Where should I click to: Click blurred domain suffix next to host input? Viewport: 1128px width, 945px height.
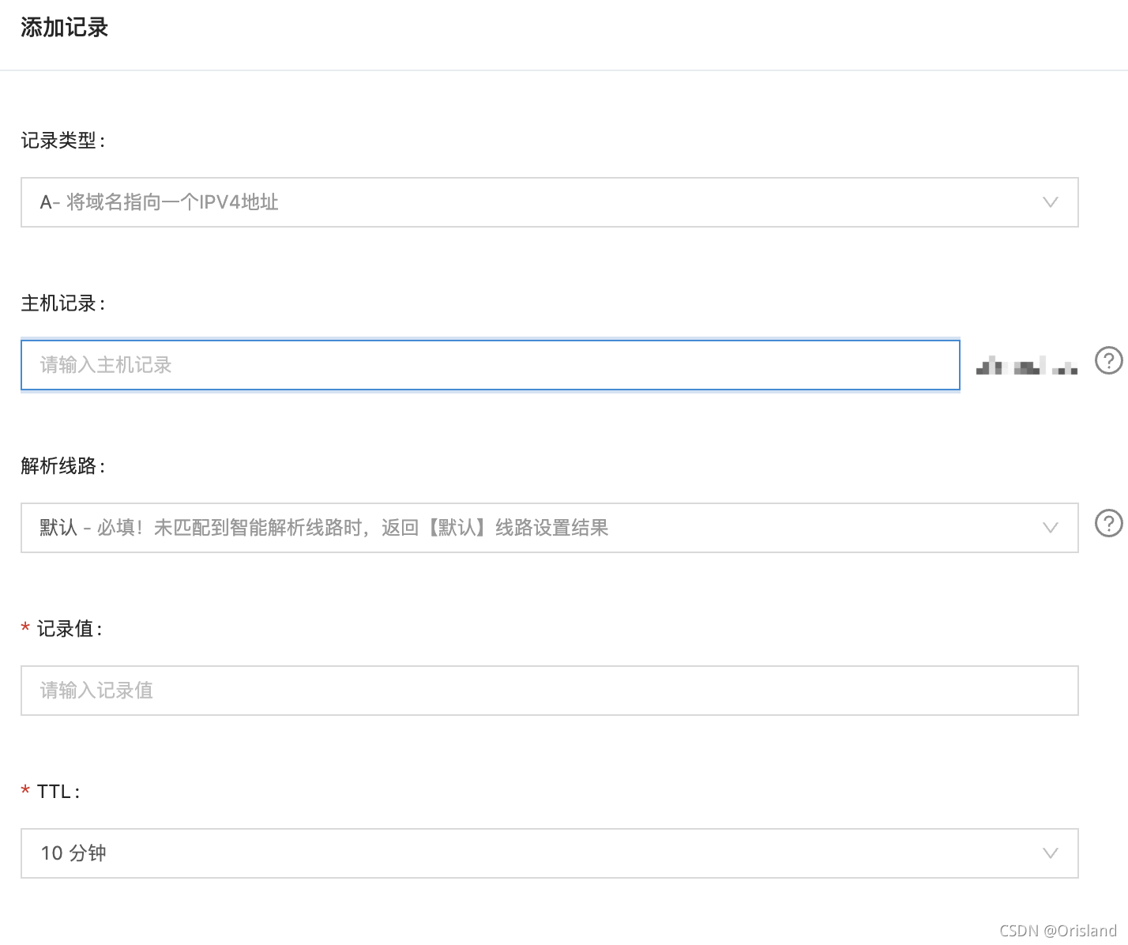(1026, 366)
